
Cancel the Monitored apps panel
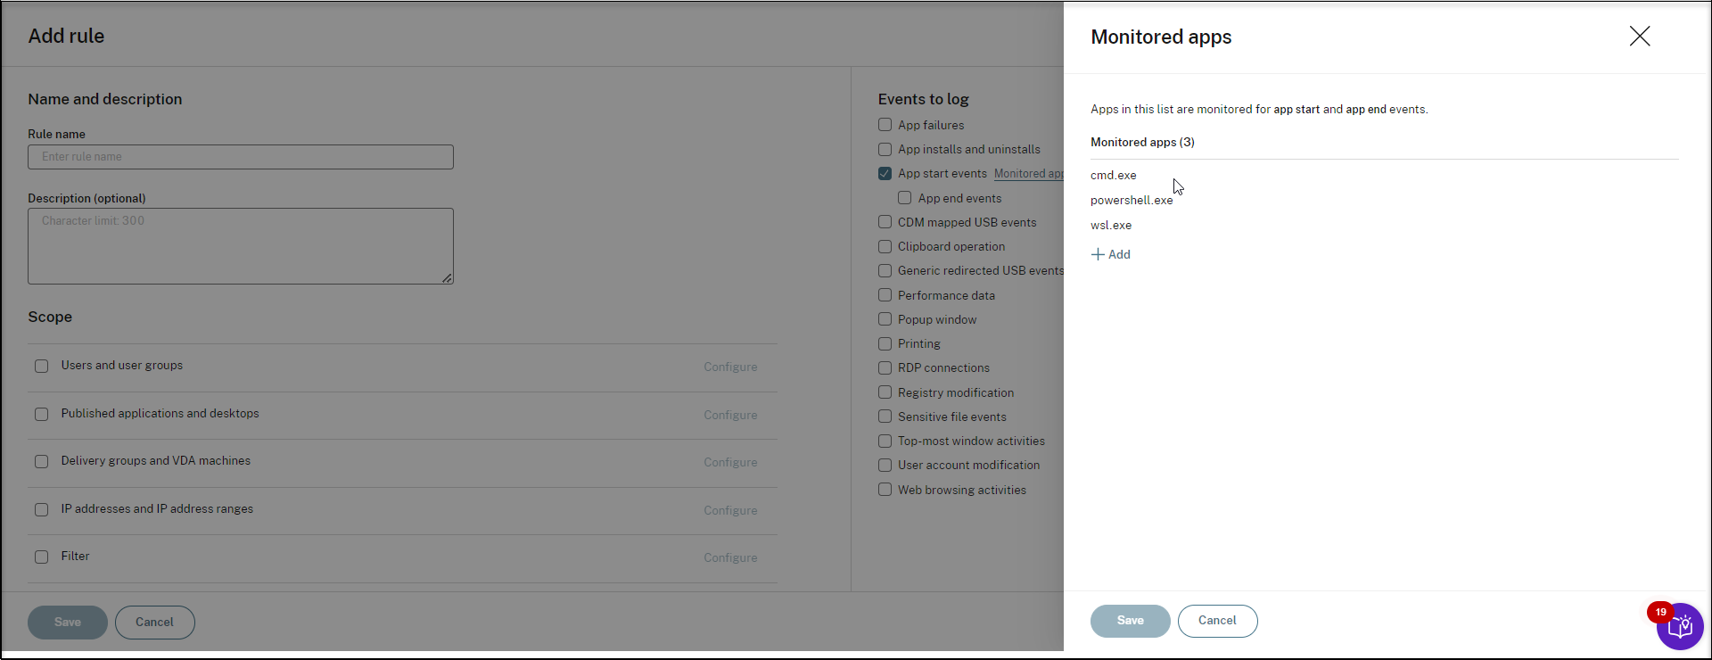click(1217, 621)
